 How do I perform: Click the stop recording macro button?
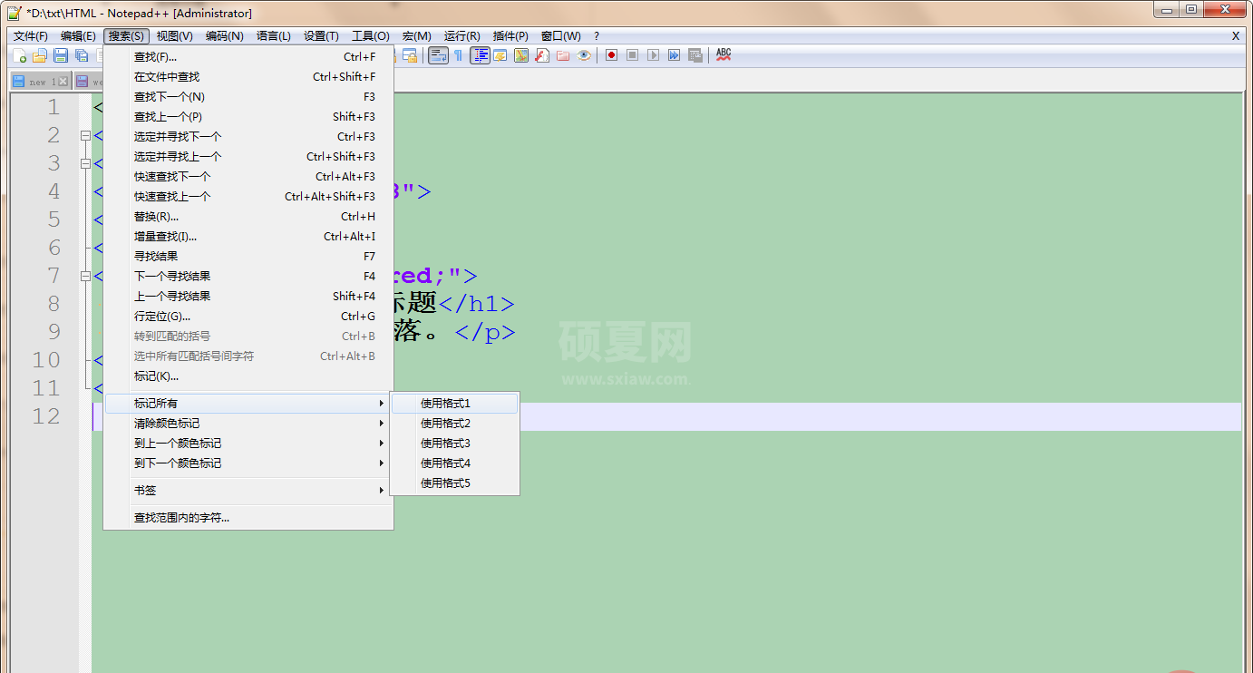pyautogui.click(x=633, y=55)
